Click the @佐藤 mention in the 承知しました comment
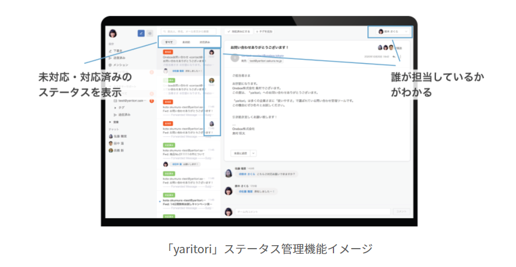 tap(245, 191)
